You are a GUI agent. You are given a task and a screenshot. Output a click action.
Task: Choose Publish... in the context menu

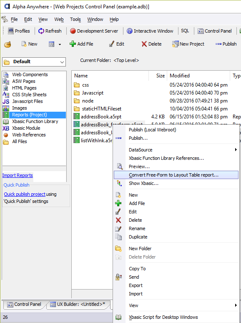[138, 138]
